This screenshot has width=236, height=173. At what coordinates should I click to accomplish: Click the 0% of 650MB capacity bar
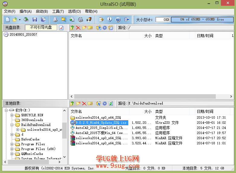202,20
